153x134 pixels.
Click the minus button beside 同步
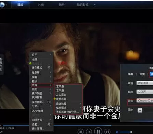pyautogui.click(x=140, y=110)
